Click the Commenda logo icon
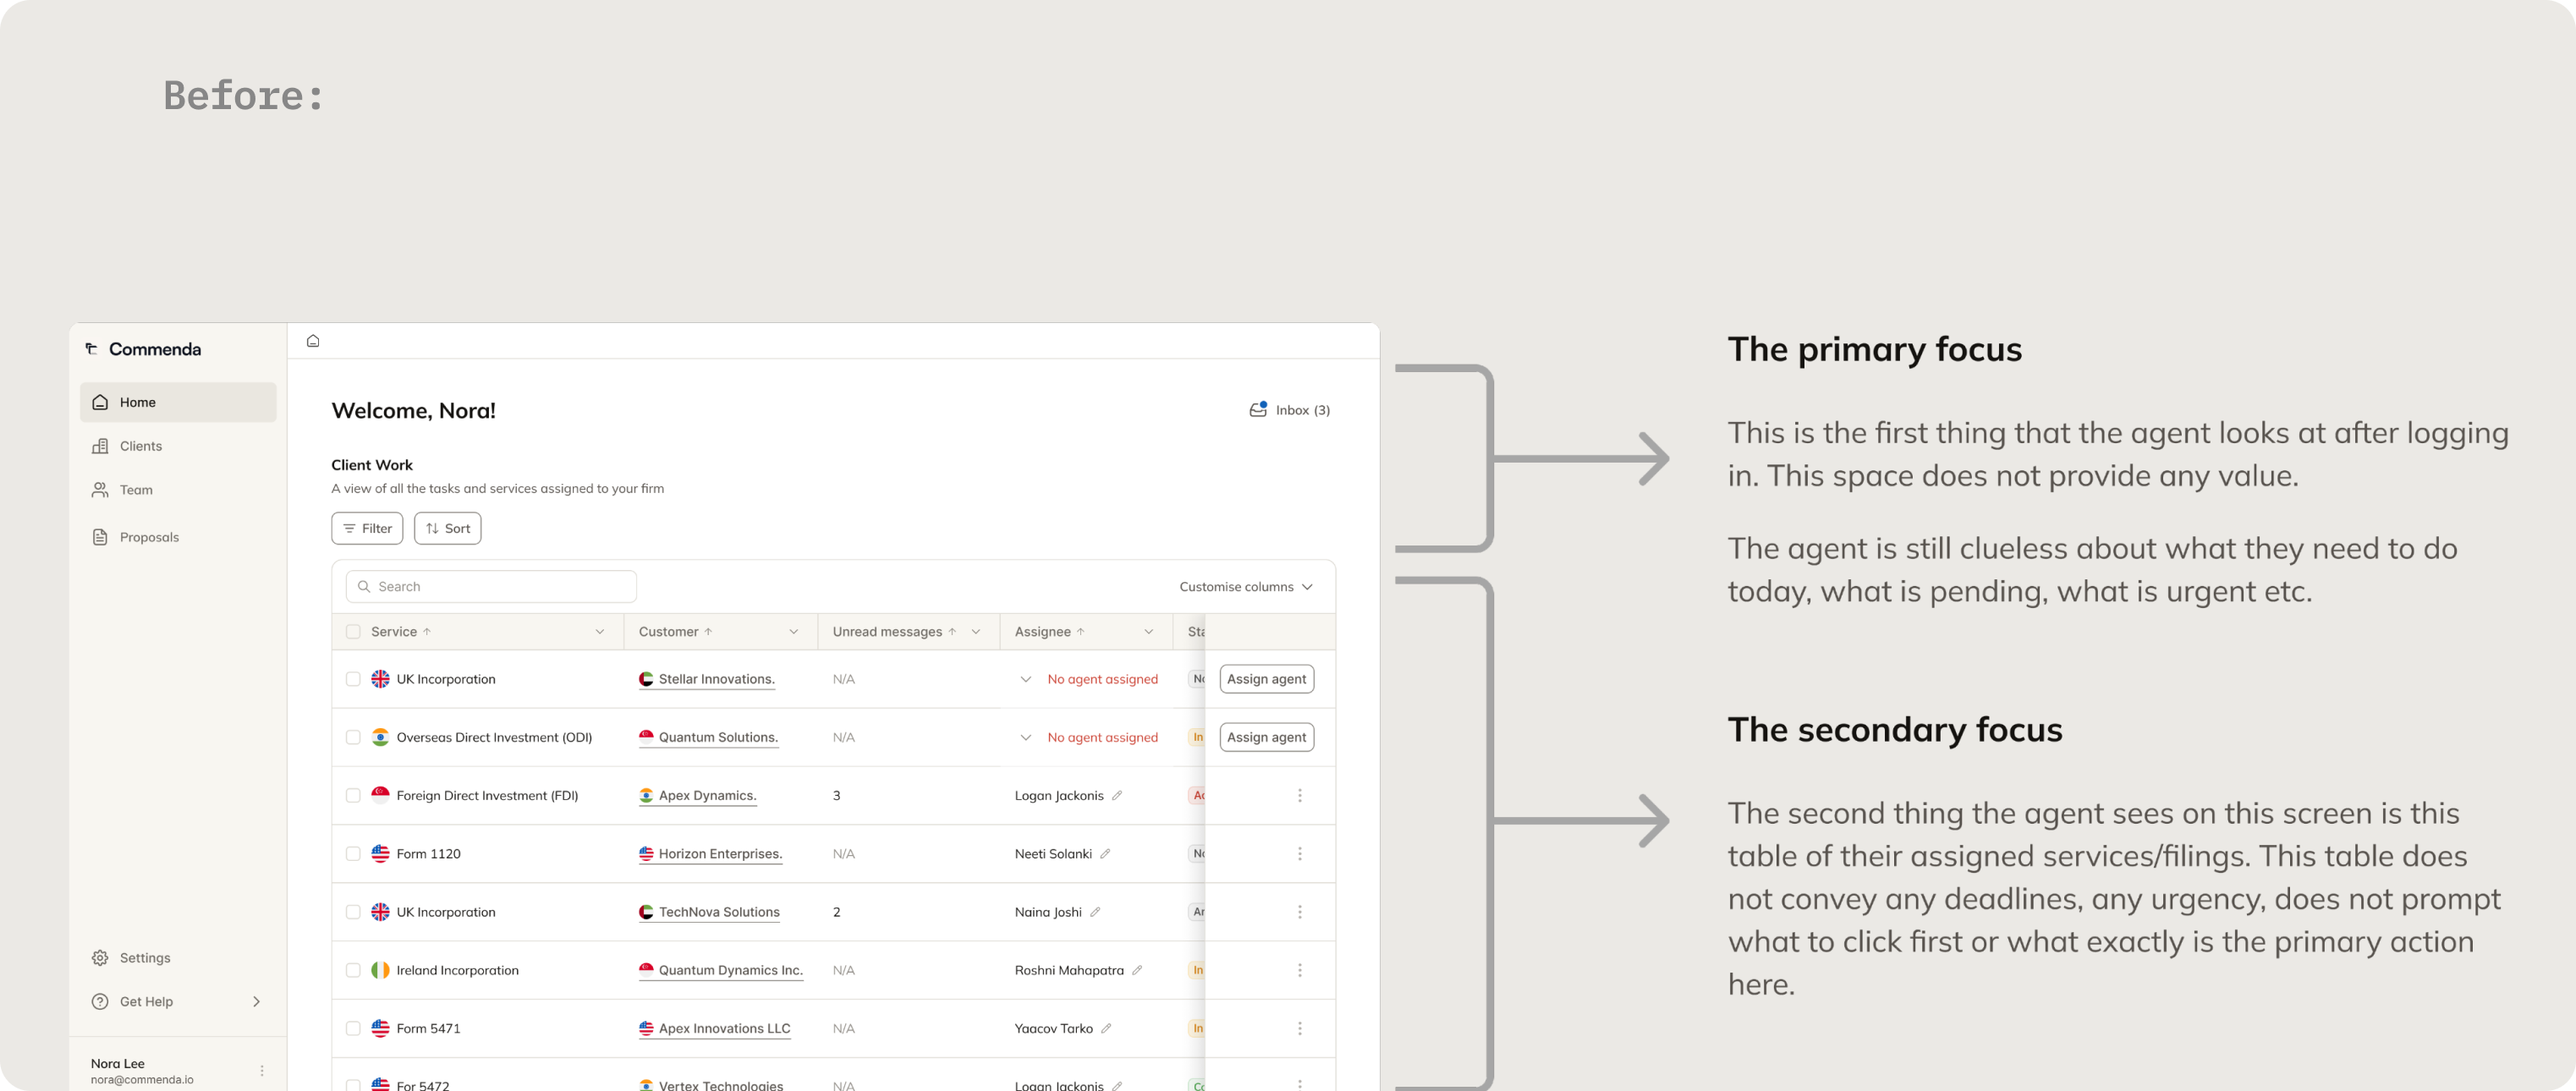This screenshot has width=2576, height=1091. click(x=91, y=348)
